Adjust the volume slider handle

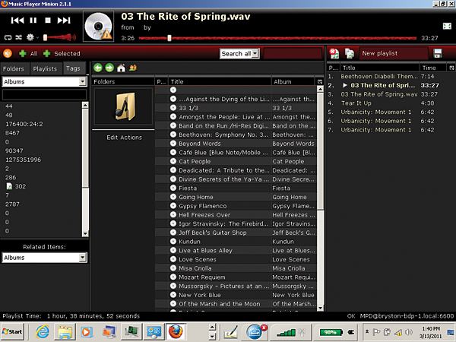pyautogui.click(x=45, y=37)
